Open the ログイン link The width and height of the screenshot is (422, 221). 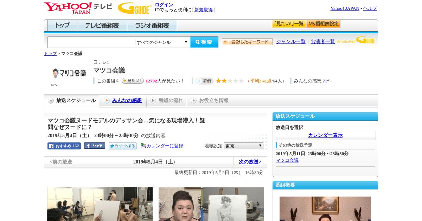(x=164, y=5)
